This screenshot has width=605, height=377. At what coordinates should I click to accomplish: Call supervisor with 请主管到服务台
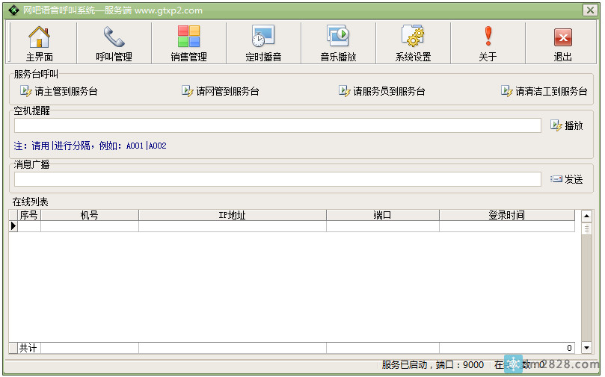[59, 91]
